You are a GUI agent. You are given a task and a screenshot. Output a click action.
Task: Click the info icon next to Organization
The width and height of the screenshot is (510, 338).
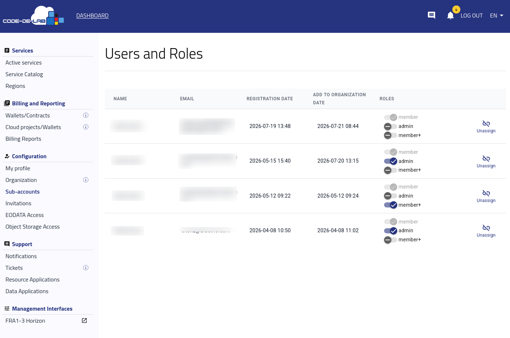click(x=86, y=180)
